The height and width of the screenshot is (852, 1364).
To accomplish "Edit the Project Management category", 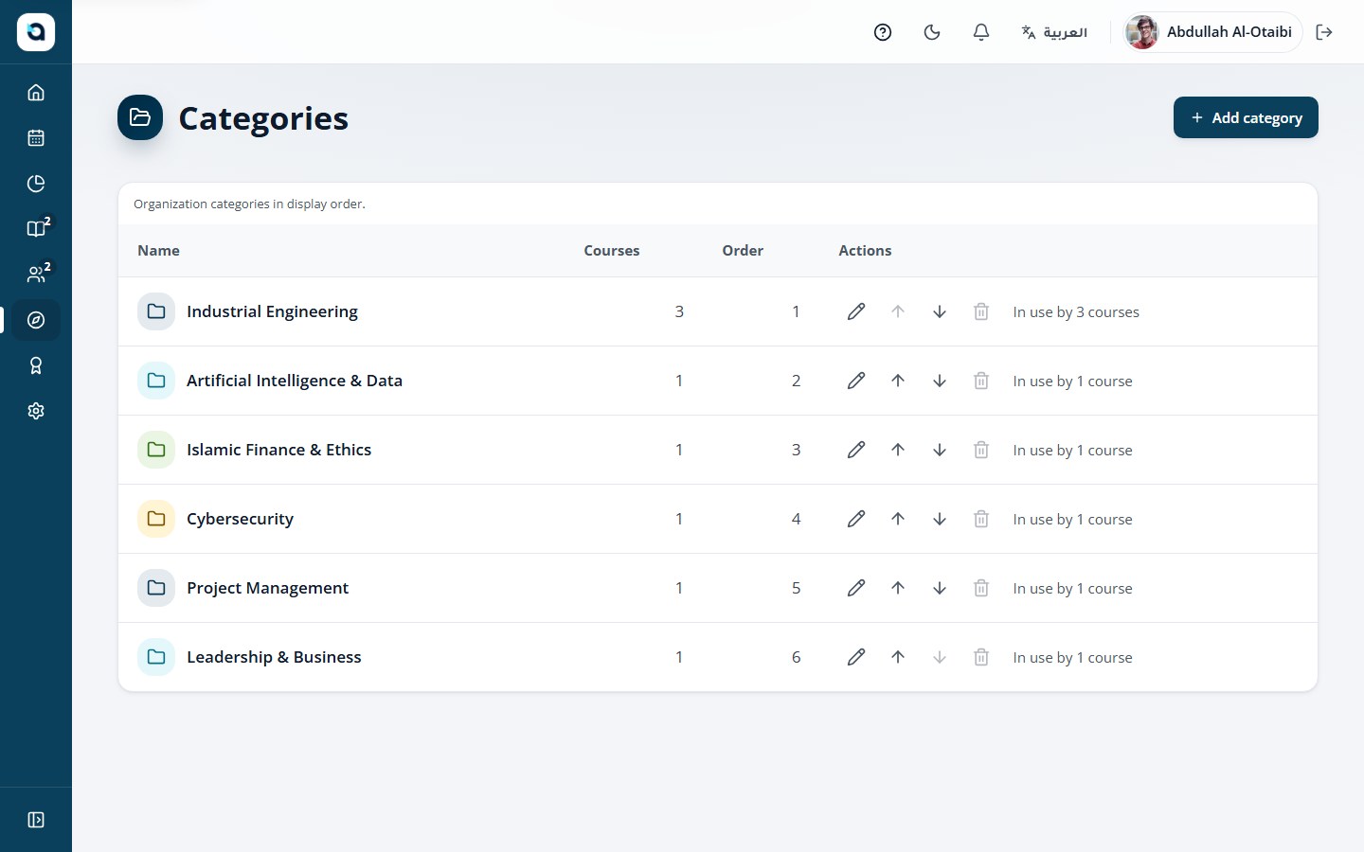I will tap(856, 588).
